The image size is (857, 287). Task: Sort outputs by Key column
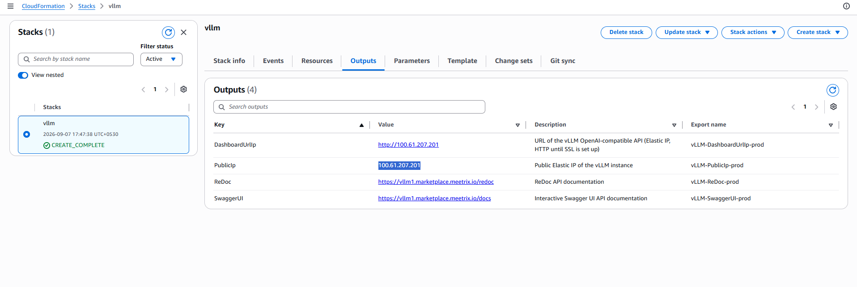361,125
